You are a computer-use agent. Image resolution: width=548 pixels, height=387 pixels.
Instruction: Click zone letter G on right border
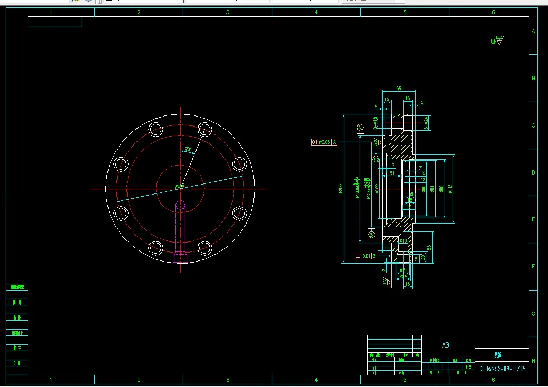pos(533,314)
